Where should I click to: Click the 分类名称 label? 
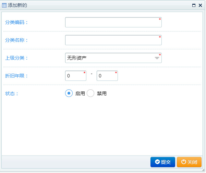[16, 40]
